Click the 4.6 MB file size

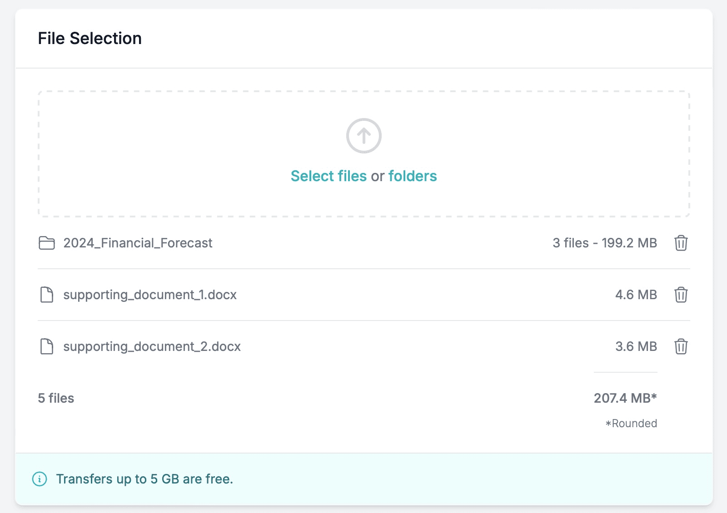click(x=636, y=295)
